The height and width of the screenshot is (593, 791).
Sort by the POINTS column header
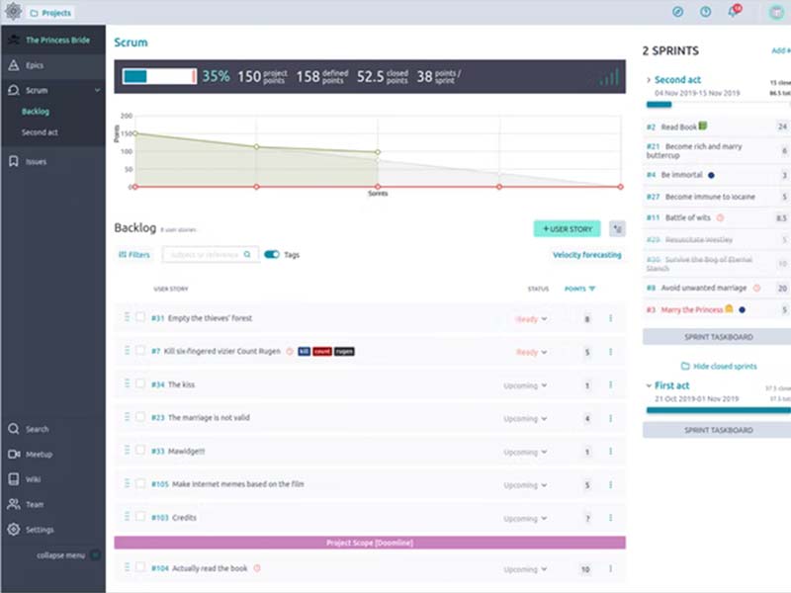[x=580, y=289]
